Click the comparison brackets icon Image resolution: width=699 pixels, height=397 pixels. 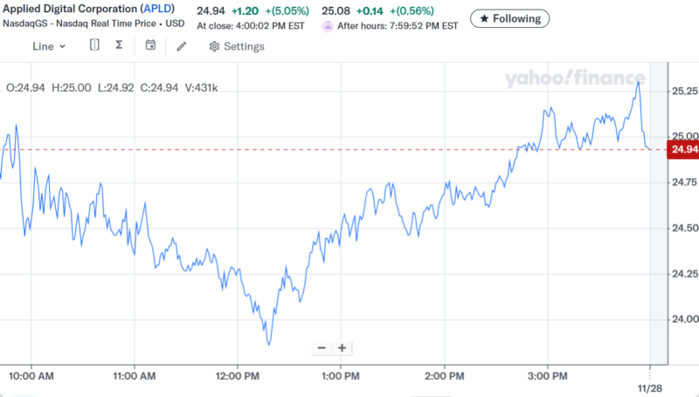pyautogui.click(x=94, y=45)
